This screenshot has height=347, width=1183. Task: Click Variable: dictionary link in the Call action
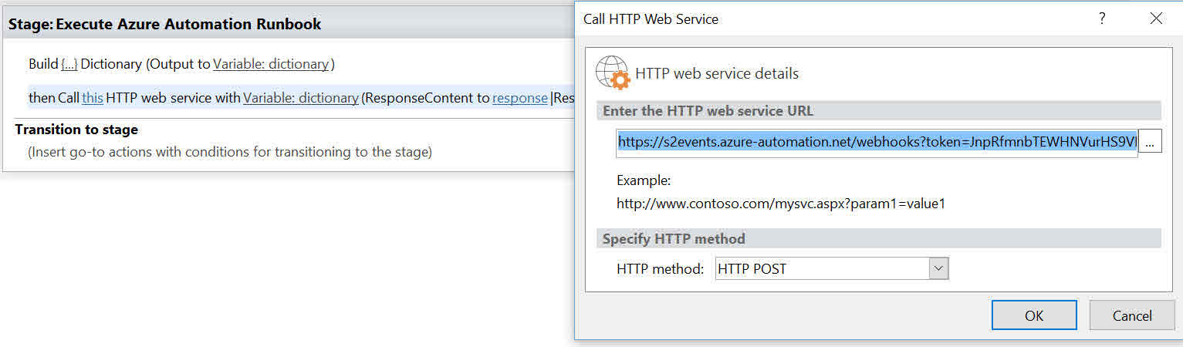(301, 98)
